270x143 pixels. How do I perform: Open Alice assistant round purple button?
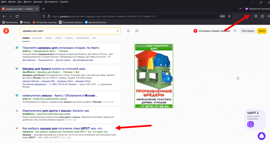pos(262,136)
